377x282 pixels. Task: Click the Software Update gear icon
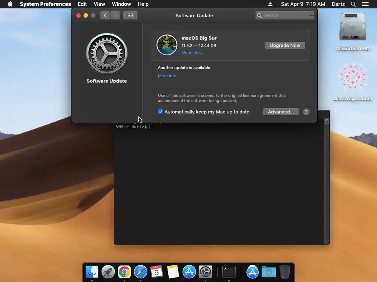107,54
